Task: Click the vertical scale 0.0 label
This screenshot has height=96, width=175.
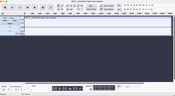Action: click(22, 27)
